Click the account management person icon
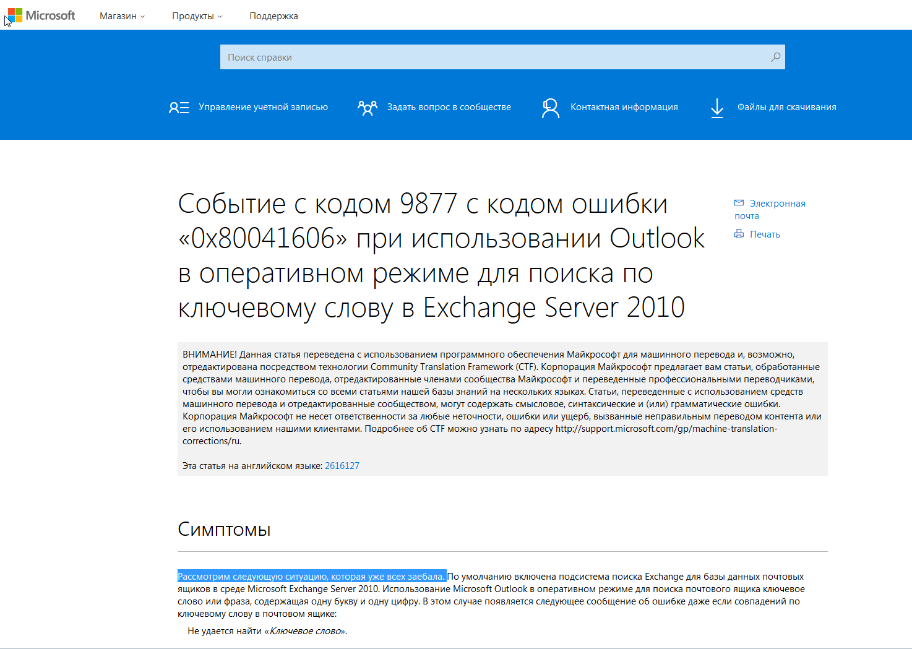This screenshot has height=649, width=912. pyautogui.click(x=179, y=108)
